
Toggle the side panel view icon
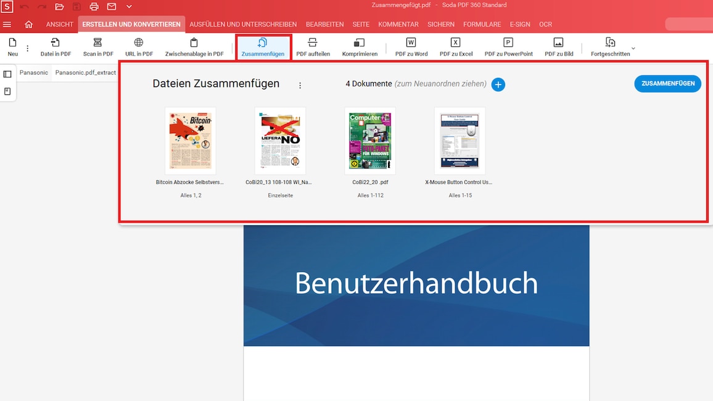[x=7, y=74]
